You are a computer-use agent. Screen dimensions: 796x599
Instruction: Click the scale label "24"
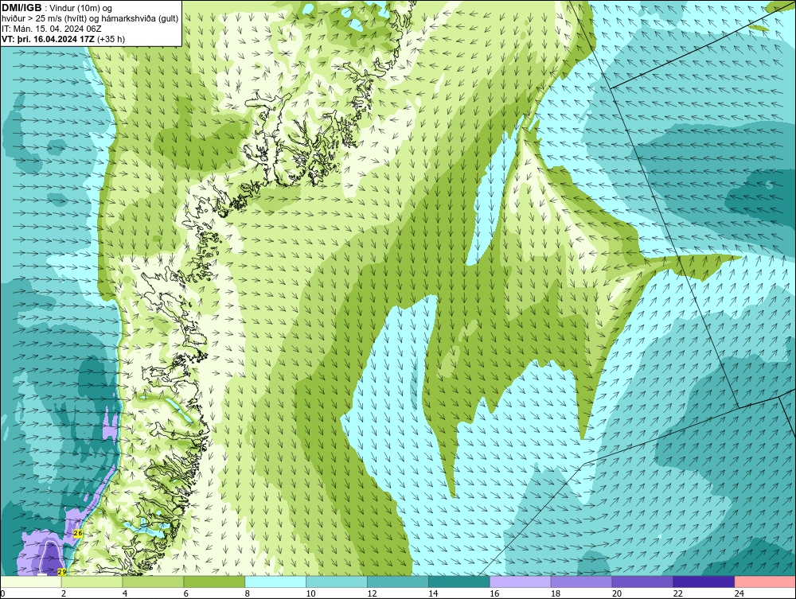739,593
